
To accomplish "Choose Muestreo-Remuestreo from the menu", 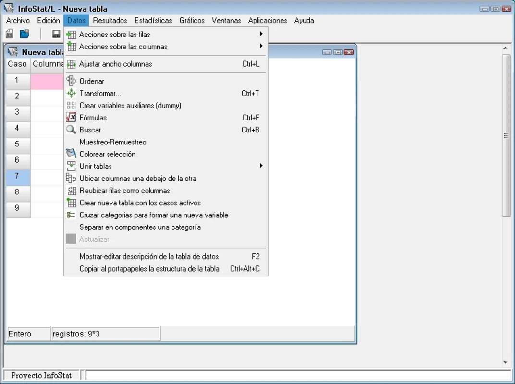I will click(113, 142).
